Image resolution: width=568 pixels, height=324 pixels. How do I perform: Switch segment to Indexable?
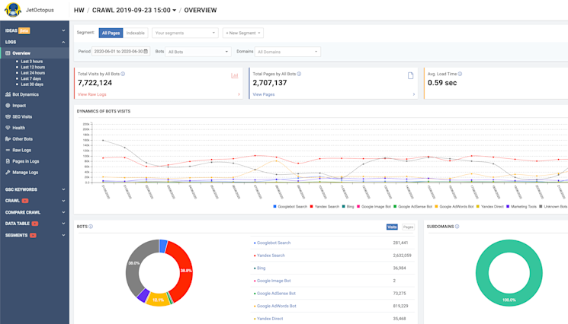(x=136, y=33)
